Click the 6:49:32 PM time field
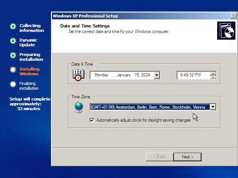The height and width of the screenshot is (178, 238). coord(193,75)
